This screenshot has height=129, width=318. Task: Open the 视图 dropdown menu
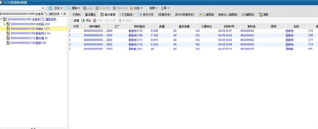coord(151,8)
